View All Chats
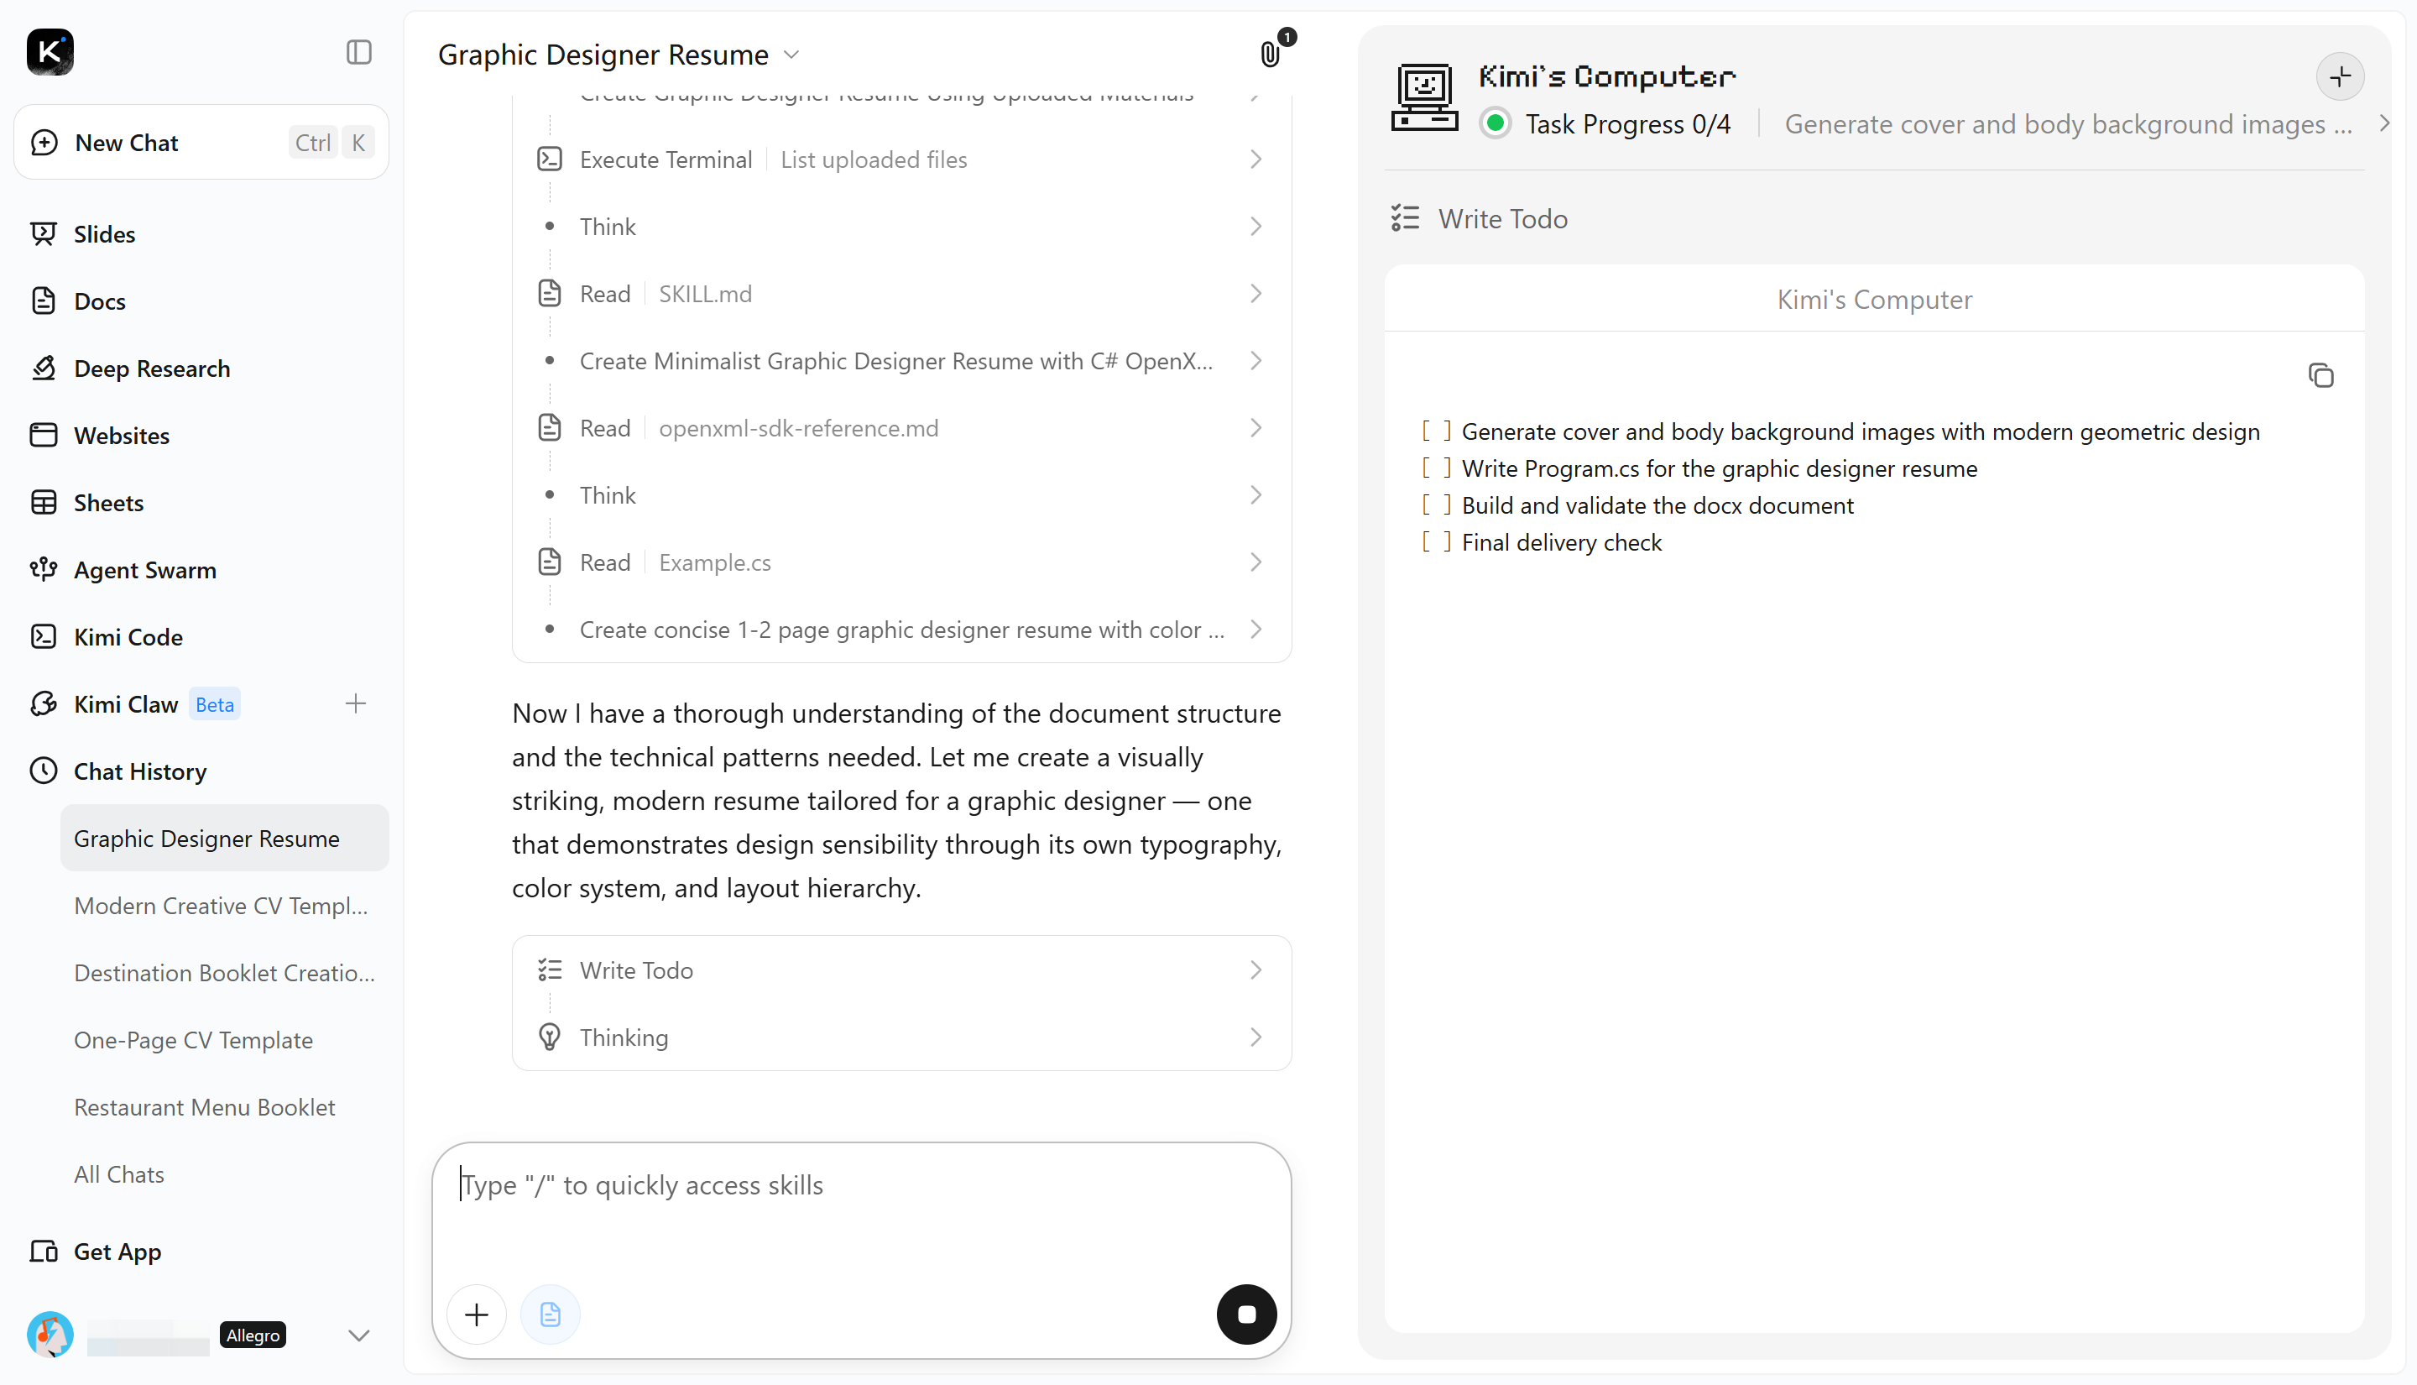 (x=224, y=1173)
